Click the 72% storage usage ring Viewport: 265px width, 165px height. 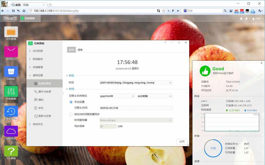point(213,148)
